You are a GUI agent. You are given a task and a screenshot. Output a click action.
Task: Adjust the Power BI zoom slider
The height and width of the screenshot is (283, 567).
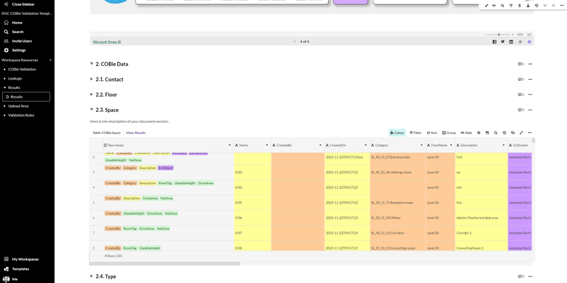point(499,34)
